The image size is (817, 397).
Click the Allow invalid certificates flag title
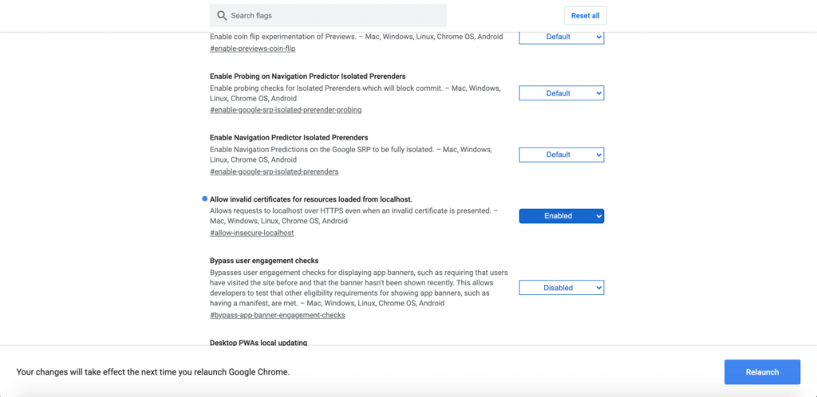[x=310, y=199]
